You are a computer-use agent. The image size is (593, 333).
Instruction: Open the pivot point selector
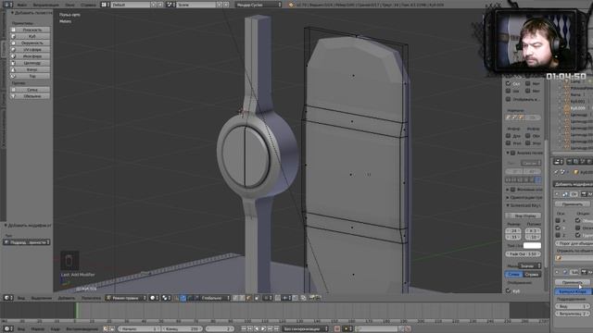tap(167, 298)
